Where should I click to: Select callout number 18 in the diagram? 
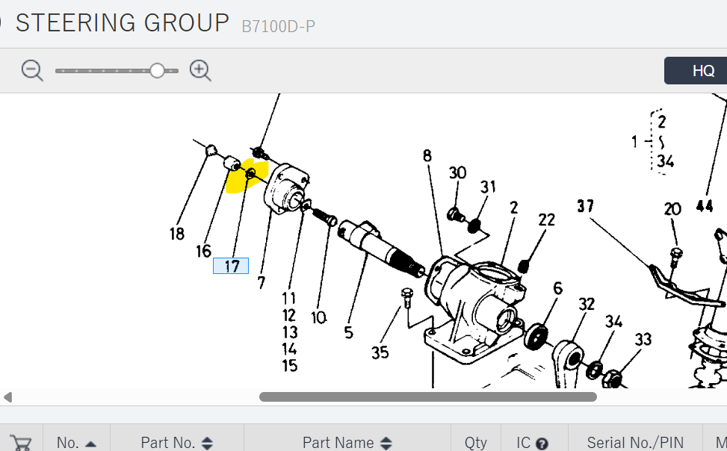176,234
